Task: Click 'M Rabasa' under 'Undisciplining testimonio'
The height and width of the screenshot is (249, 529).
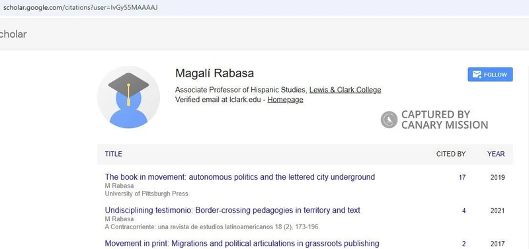Action: click(x=119, y=219)
